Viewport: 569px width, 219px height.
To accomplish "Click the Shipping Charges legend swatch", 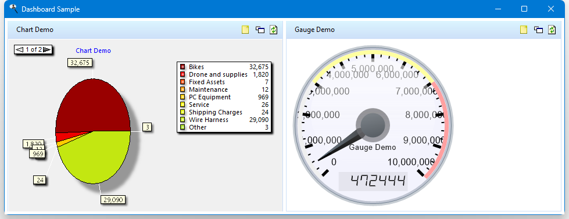I will click(182, 112).
